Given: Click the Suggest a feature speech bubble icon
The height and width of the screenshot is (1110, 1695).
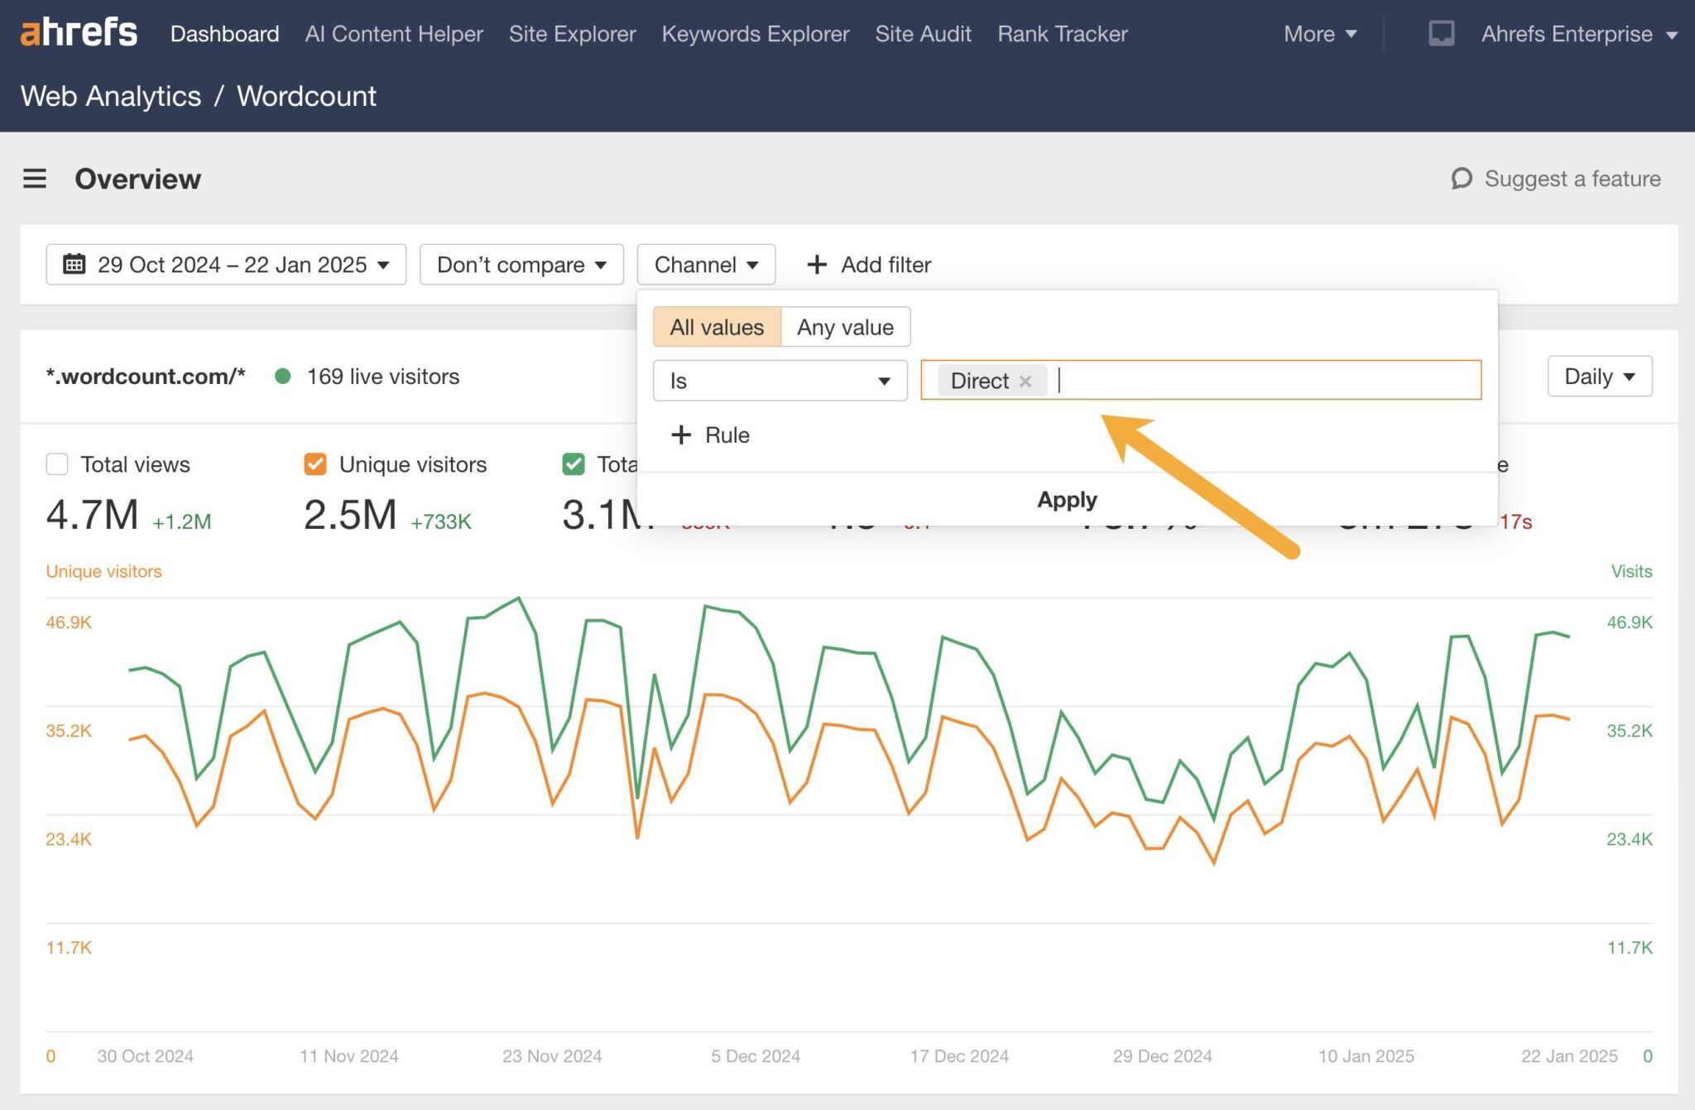Looking at the screenshot, I should tap(1462, 179).
